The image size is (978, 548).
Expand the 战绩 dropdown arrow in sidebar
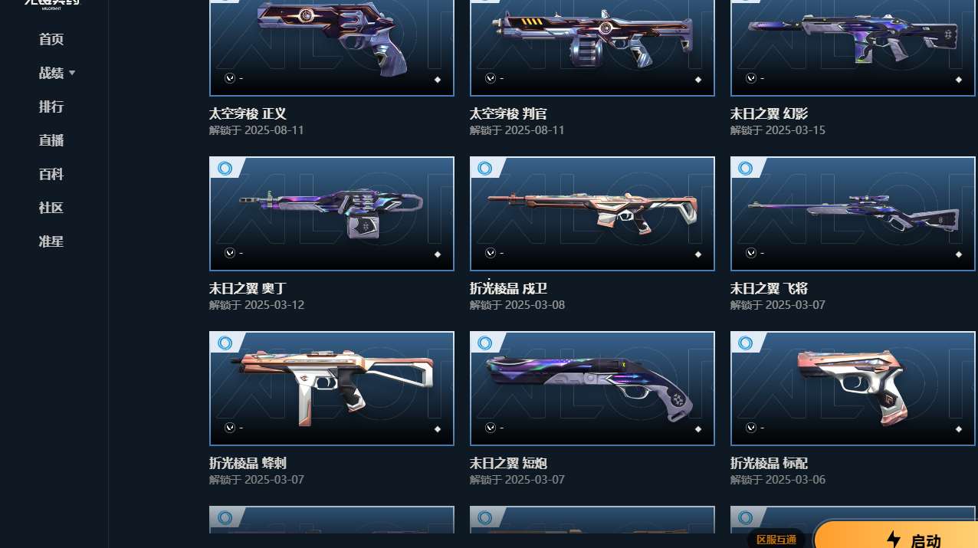point(72,74)
